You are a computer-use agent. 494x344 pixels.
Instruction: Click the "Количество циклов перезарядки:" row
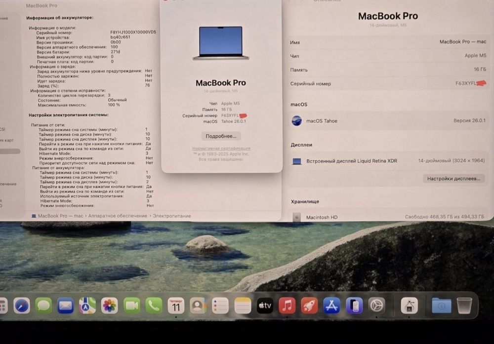tap(74, 95)
